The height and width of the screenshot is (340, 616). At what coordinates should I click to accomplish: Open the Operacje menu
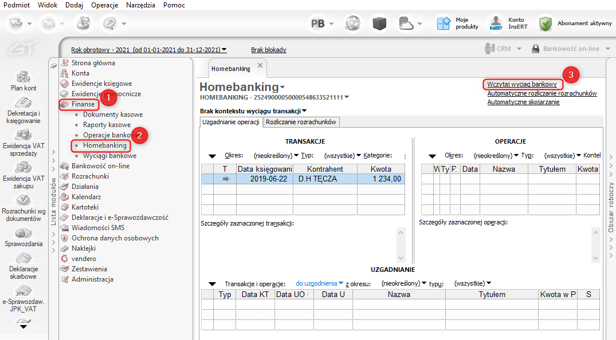click(x=104, y=5)
